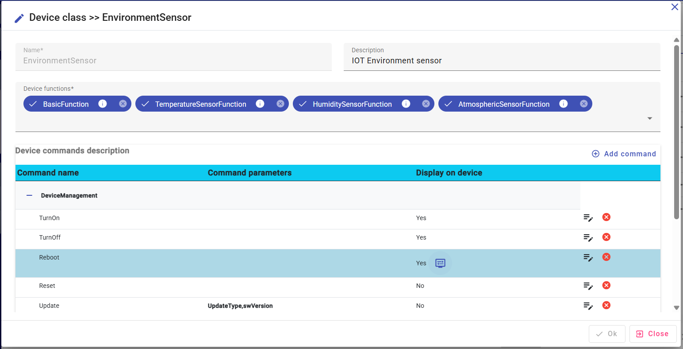683x349 pixels.
Task: Close dialog with top-right X icon
Action: pyautogui.click(x=675, y=7)
